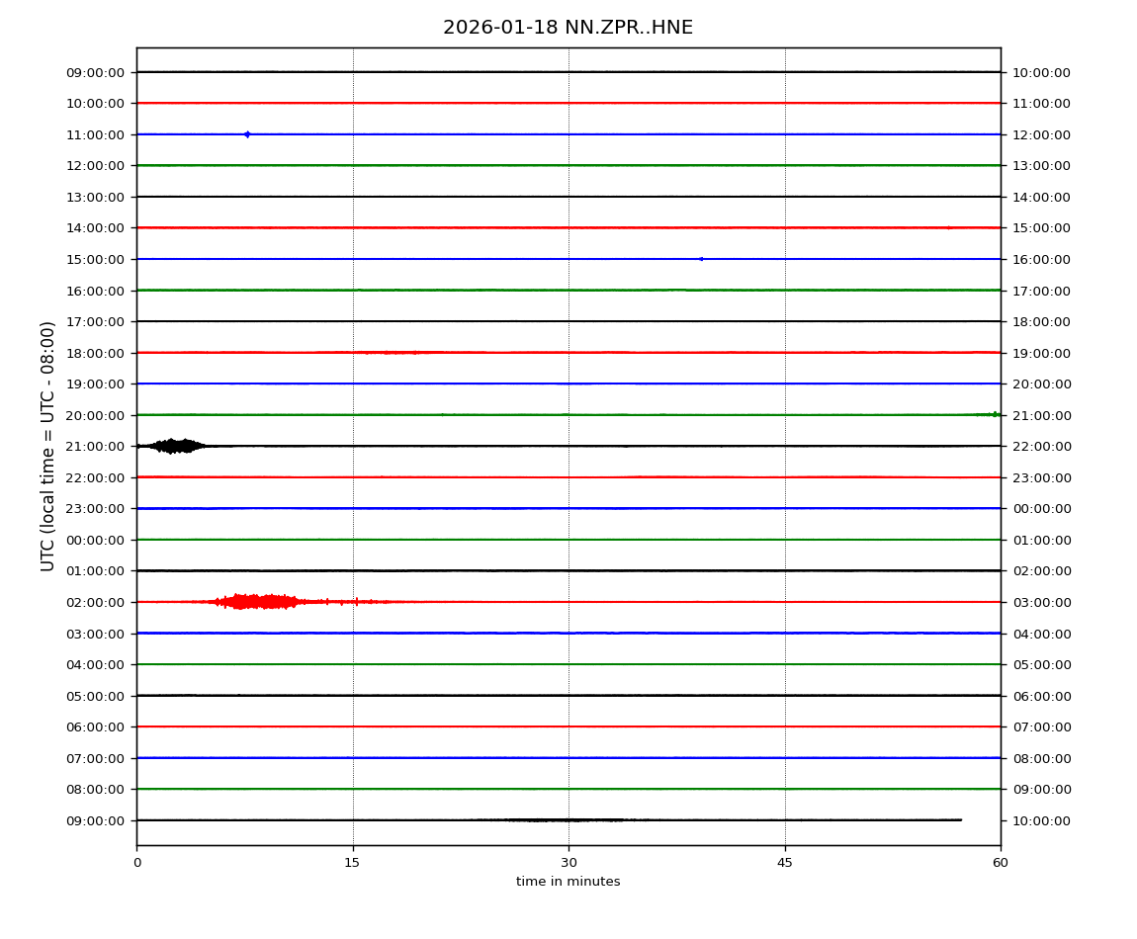Select the x-axis tick label 60
This screenshot has height=939, width=1137.
1001,863
